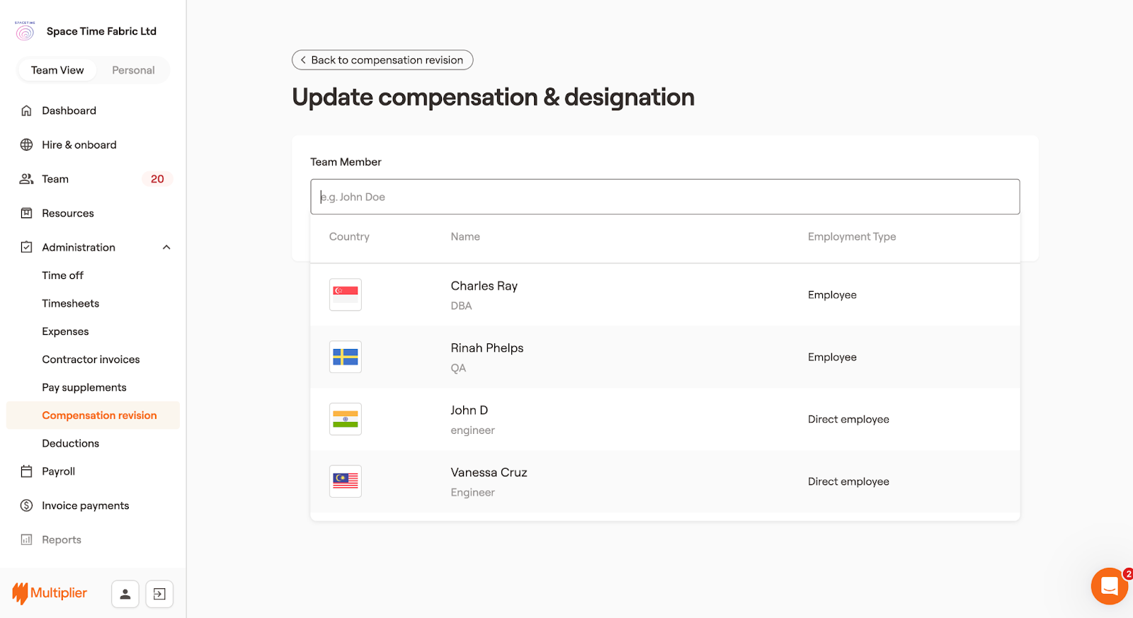Go to Contractor invoices menu item
The height and width of the screenshot is (618, 1133).
[x=91, y=360]
